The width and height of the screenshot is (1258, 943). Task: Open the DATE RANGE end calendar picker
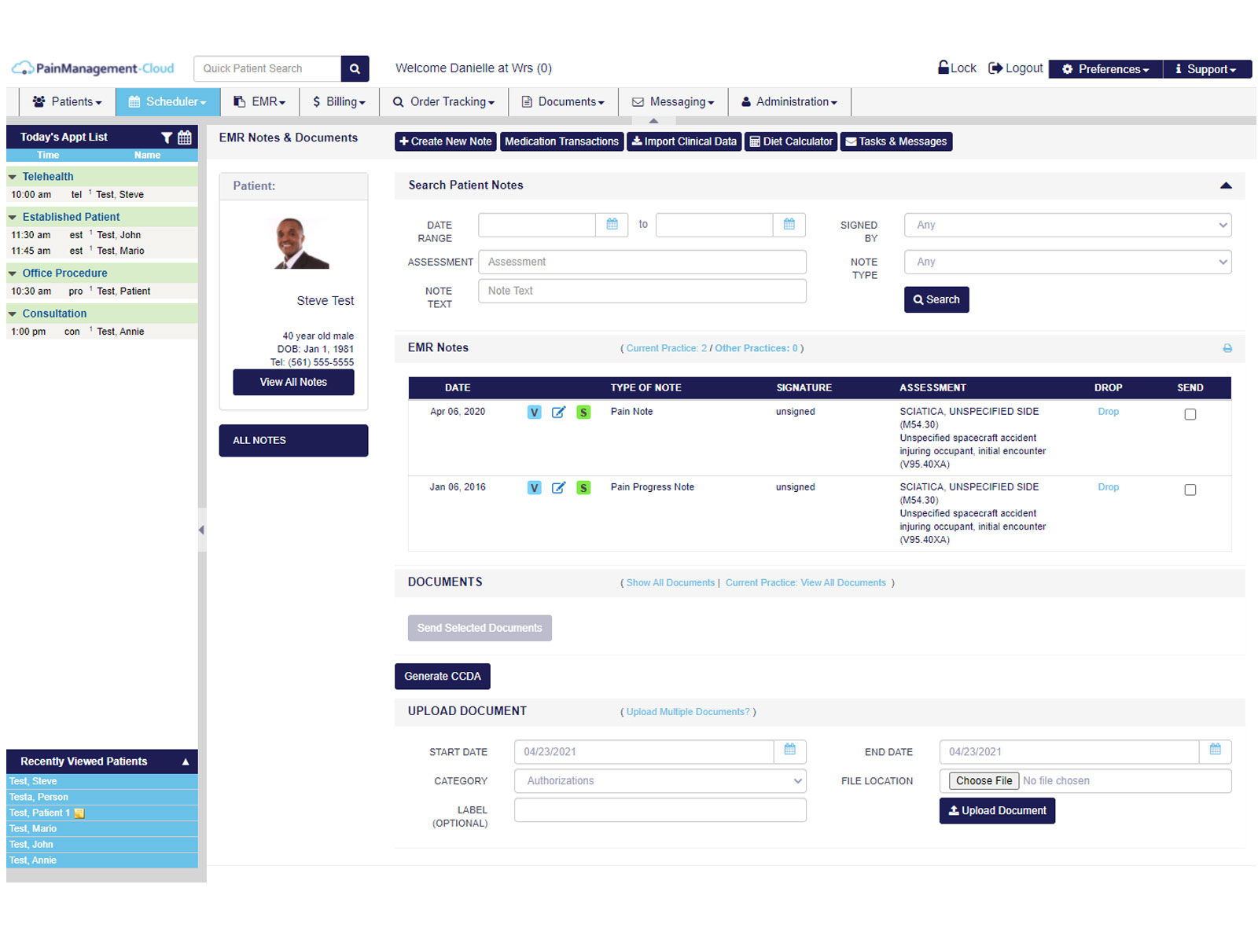click(x=789, y=225)
